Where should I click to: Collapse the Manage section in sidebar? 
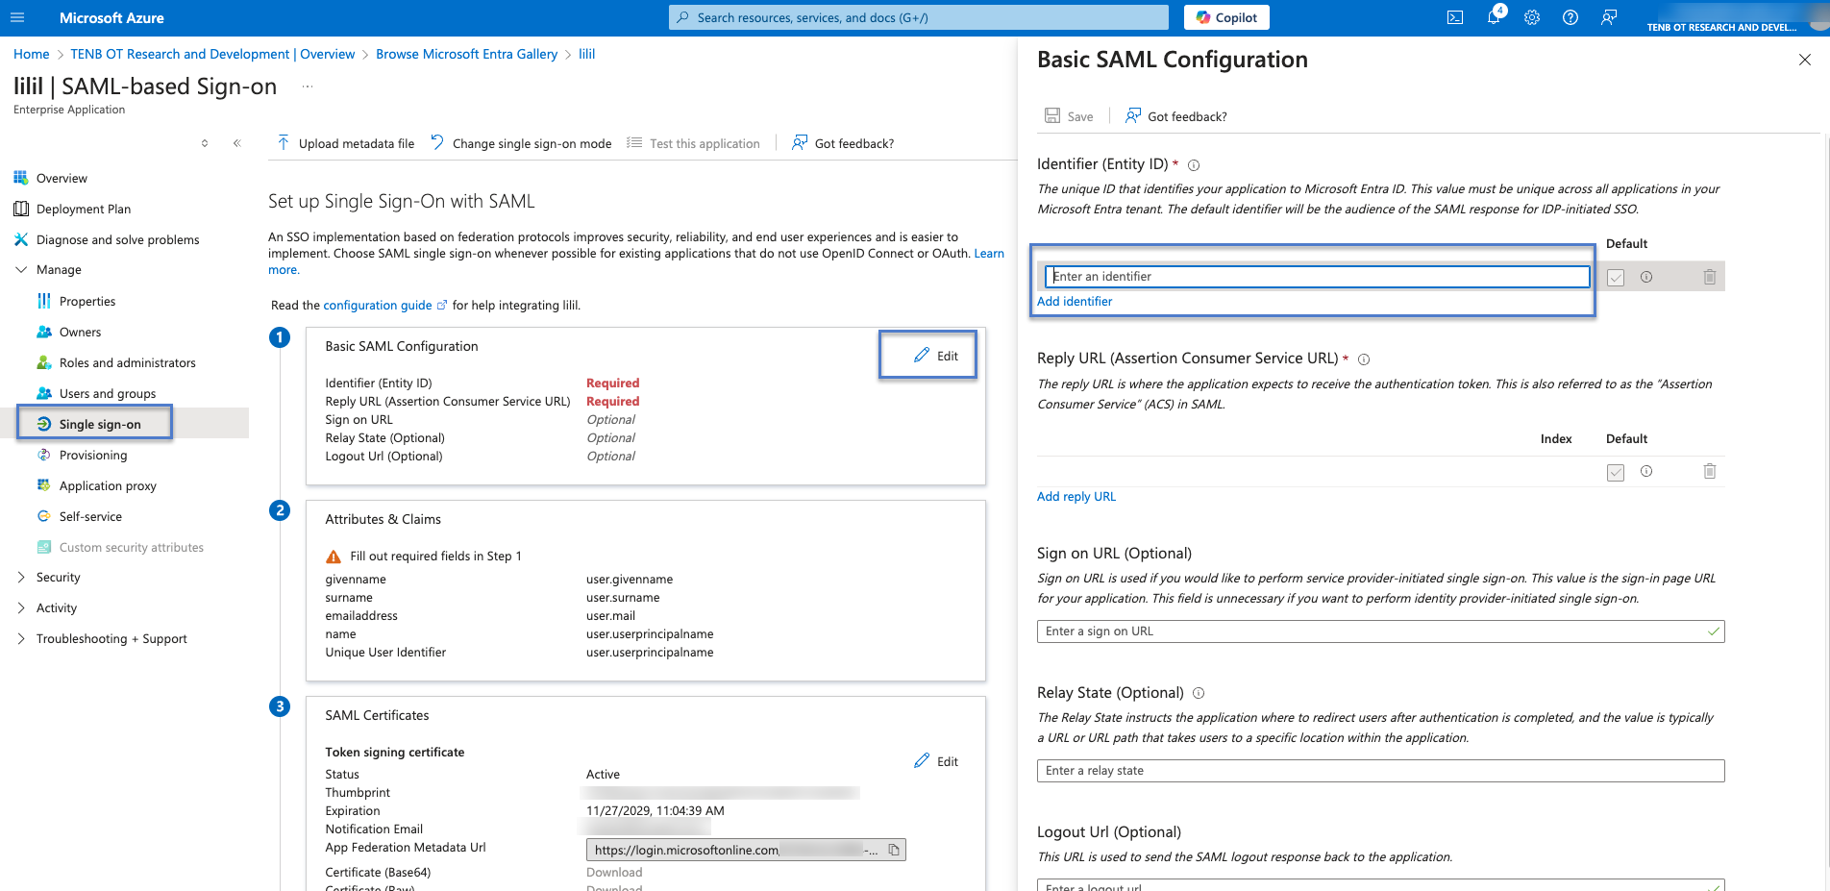(x=21, y=270)
